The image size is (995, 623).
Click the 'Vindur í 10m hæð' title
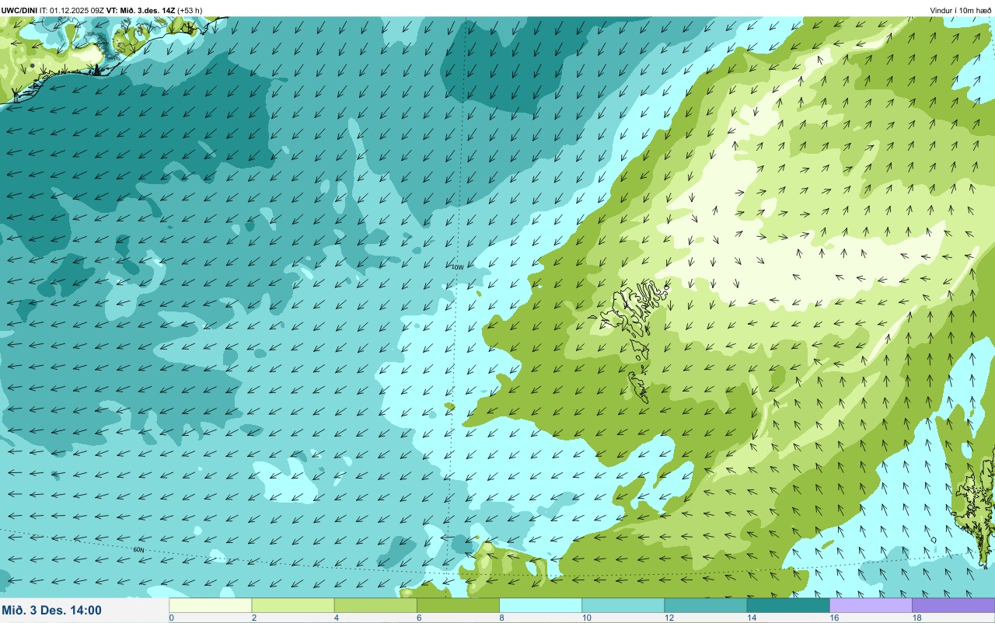[x=961, y=10]
